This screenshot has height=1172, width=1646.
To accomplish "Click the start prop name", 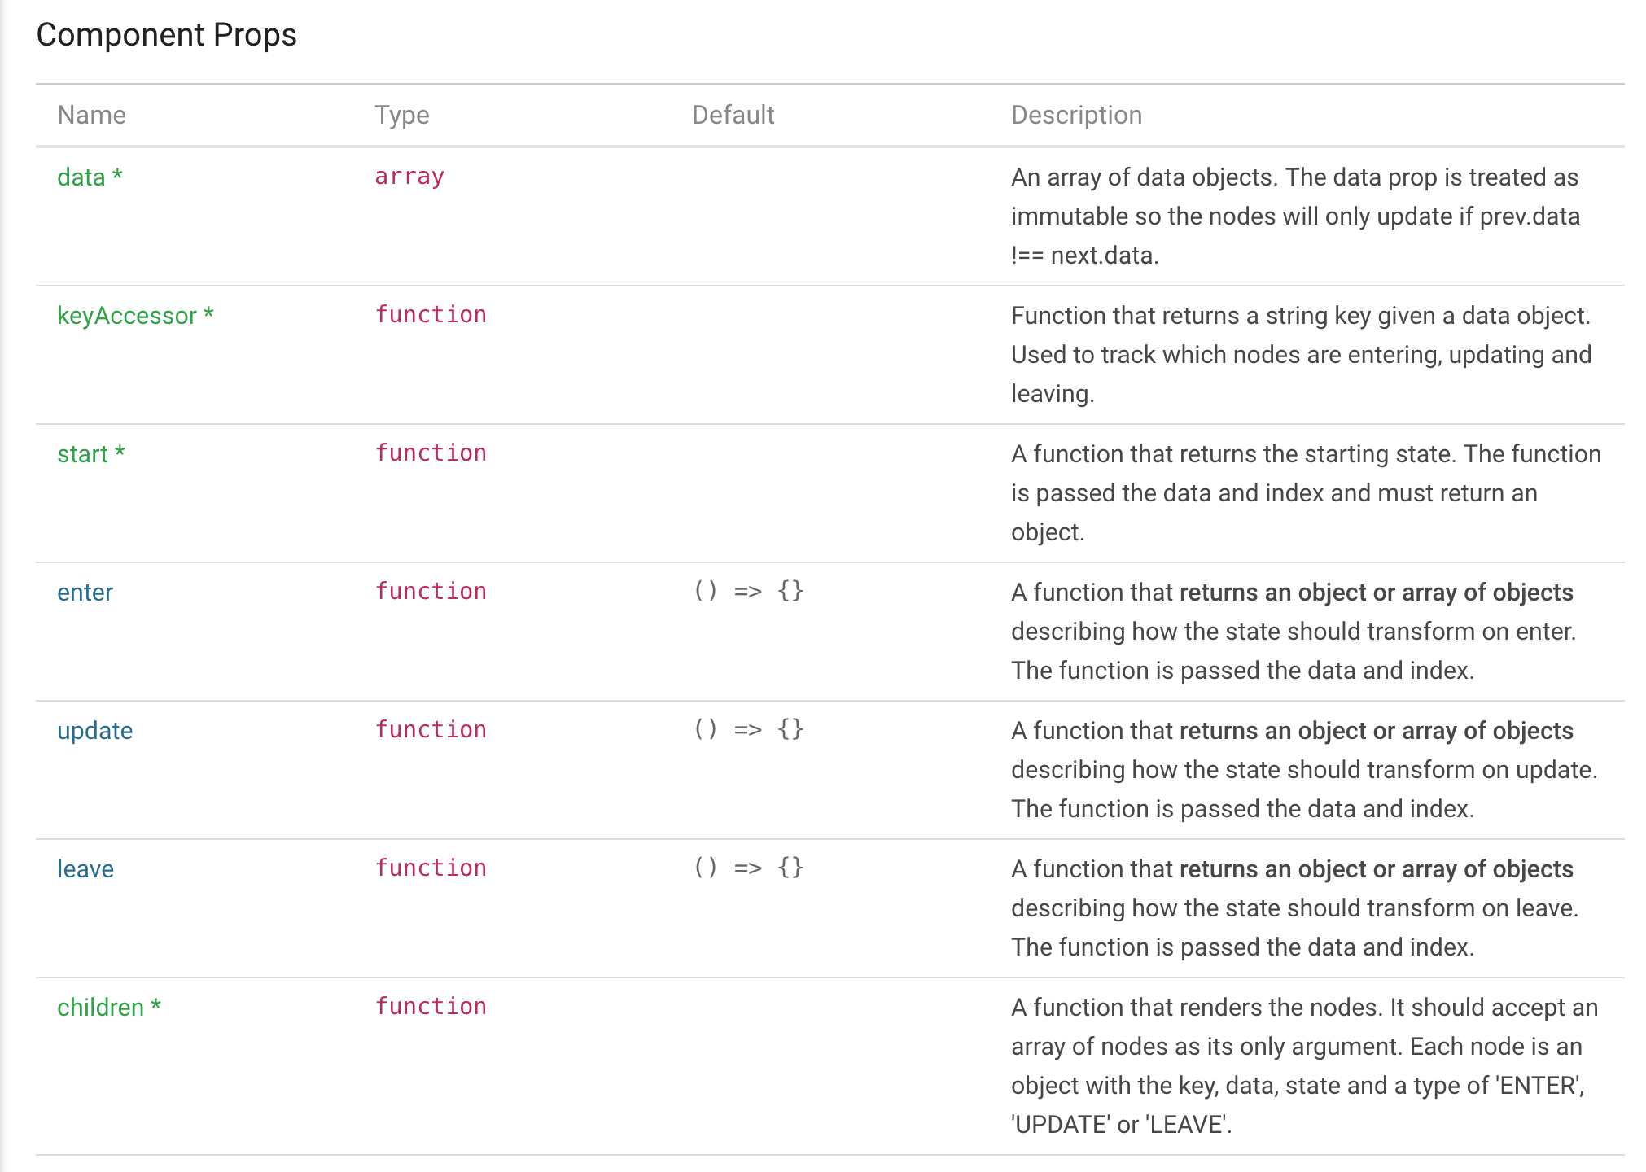I will pos(83,454).
